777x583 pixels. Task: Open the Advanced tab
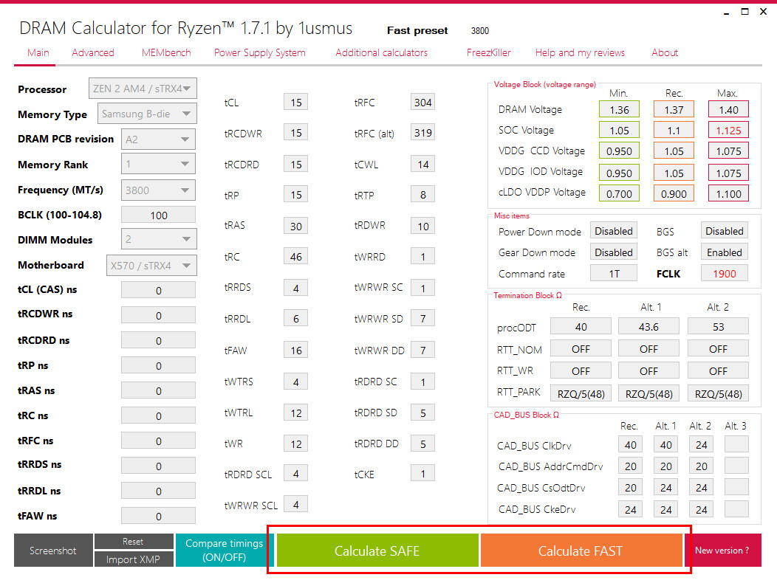tap(92, 52)
